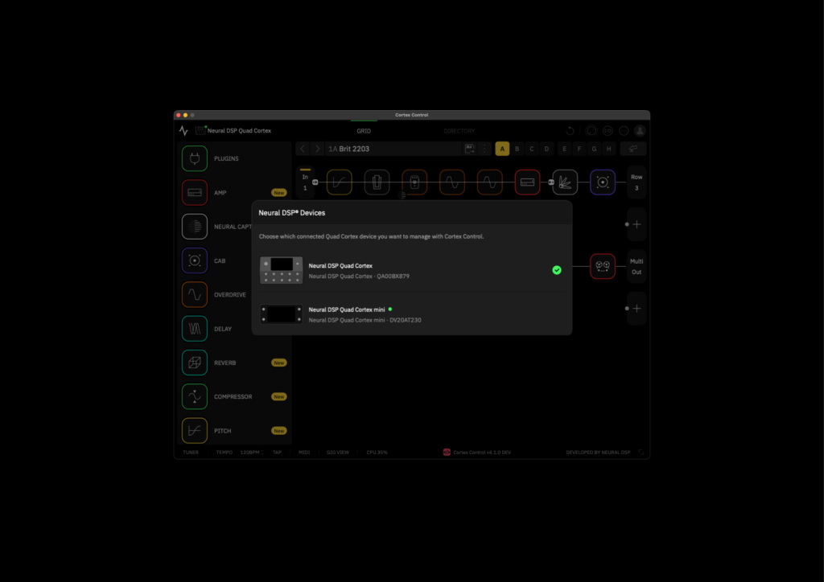Select the purple cab block on the grid

tap(602, 182)
